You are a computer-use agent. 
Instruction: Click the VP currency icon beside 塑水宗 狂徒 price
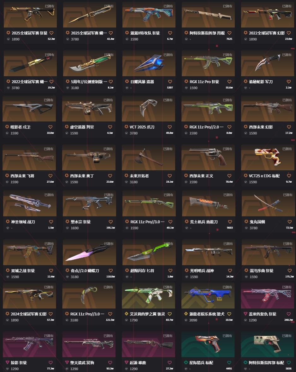tap(68, 228)
